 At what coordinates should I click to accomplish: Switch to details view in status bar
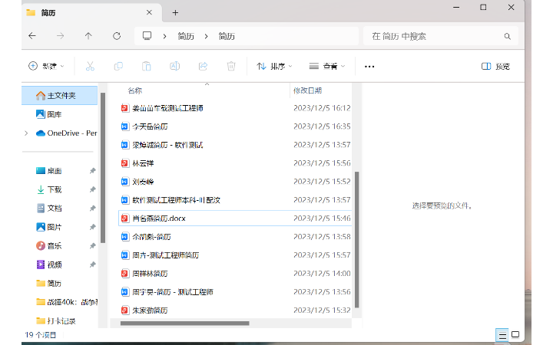[502, 335]
